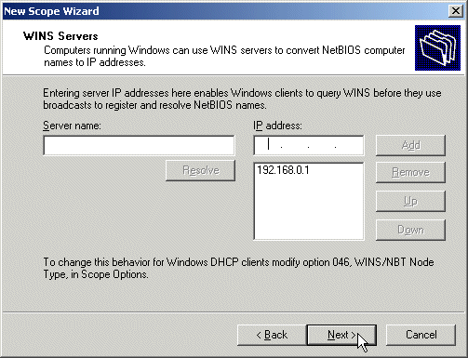Click the Server name label
The image size is (468, 358).
tap(72, 126)
